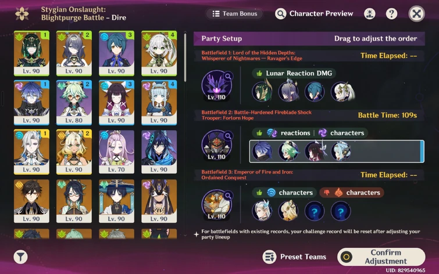
Task: Select the Lv. 70 pink-haired character card
Action: [116, 152]
